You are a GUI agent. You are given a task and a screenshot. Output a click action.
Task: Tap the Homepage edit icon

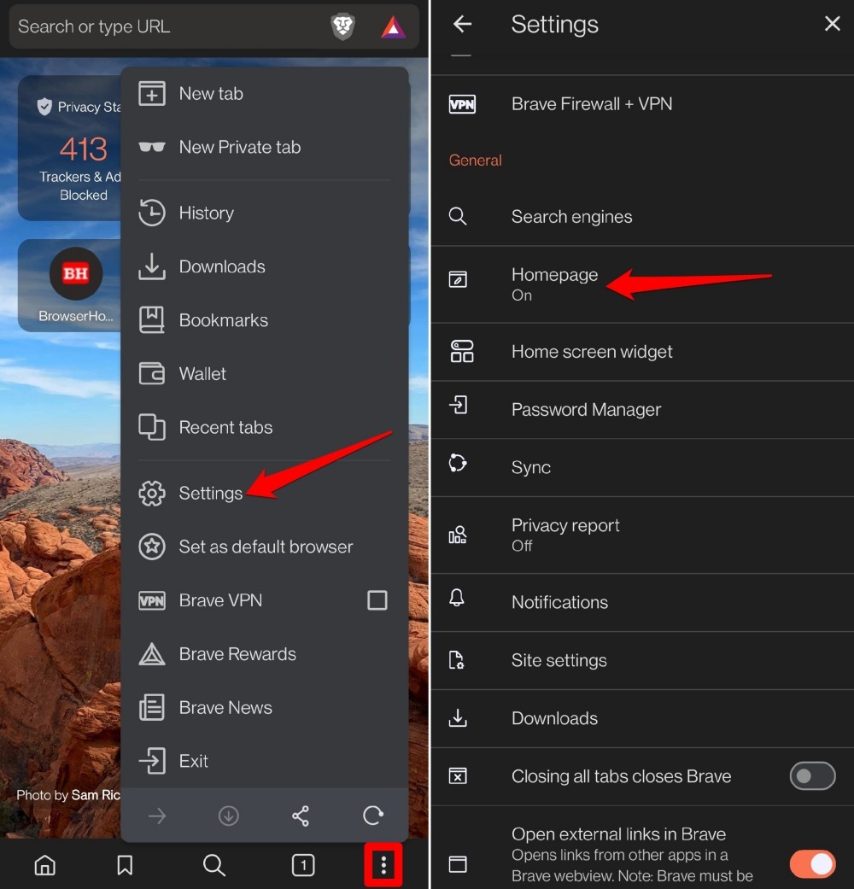458,279
